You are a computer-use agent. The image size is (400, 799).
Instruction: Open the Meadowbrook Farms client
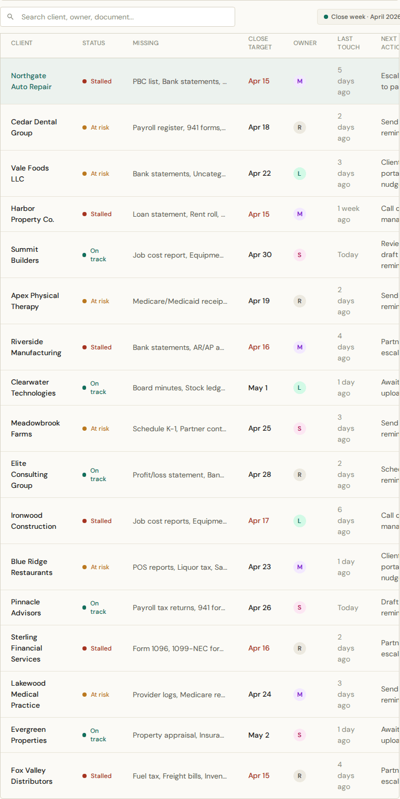point(36,429)
